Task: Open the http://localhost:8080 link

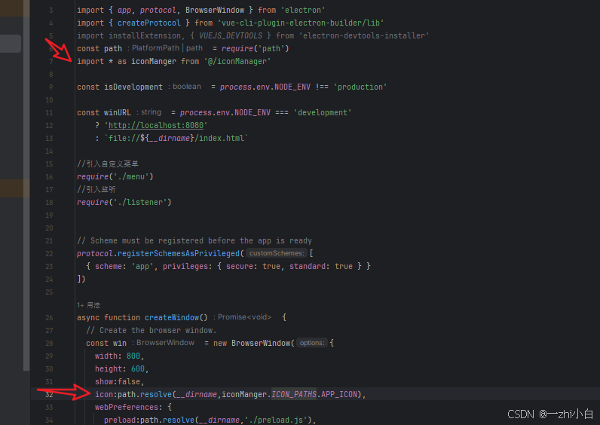Action: pyautogui.click(x=156, y=126)
